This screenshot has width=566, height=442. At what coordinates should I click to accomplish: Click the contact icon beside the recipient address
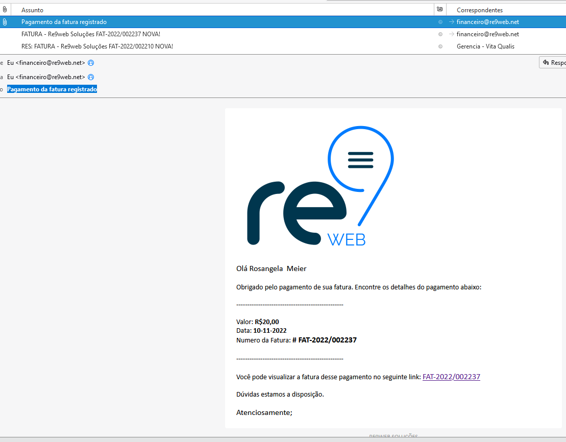91,77
